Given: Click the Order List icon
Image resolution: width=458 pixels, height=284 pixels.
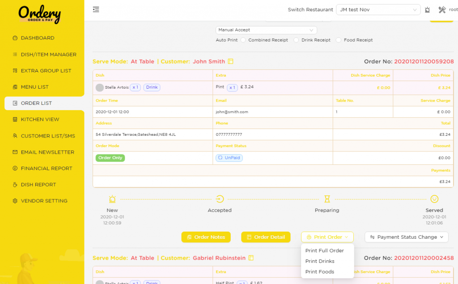Looking at the screenshot, I should pos(15,103).
